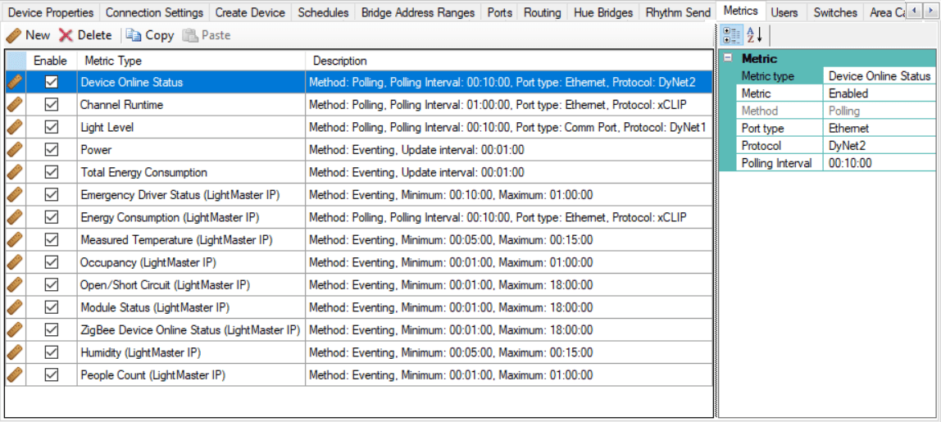The image size is (941, 422).
Task: Select Open/Short Circuit (LightMaster IP) row
Action: [359, 285]
